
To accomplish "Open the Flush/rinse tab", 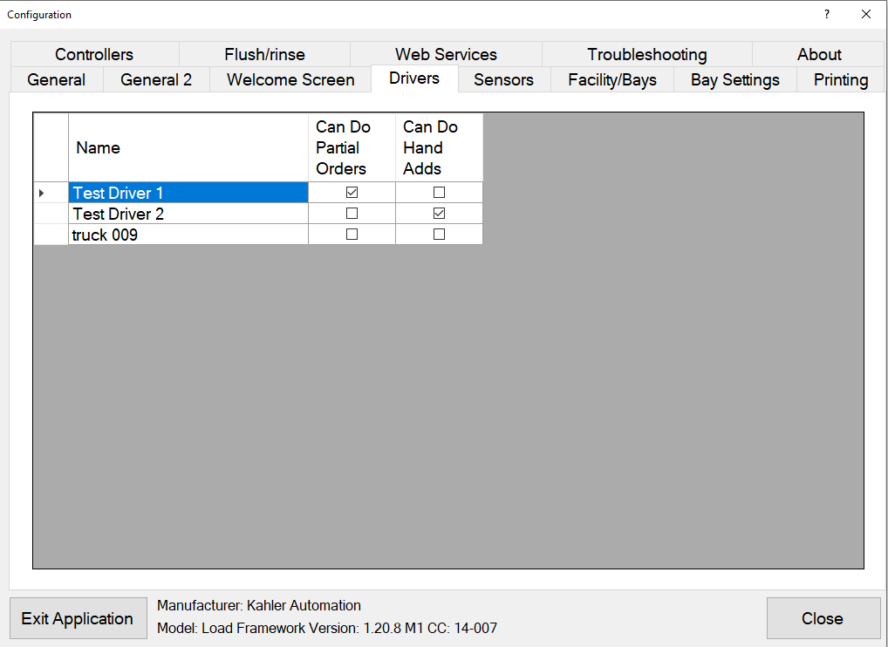I will [x=266, y=54].
